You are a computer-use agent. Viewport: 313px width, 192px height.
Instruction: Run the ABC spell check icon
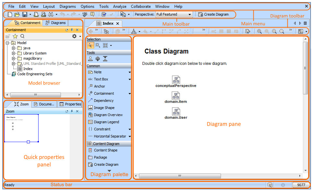tap(85, 14)
